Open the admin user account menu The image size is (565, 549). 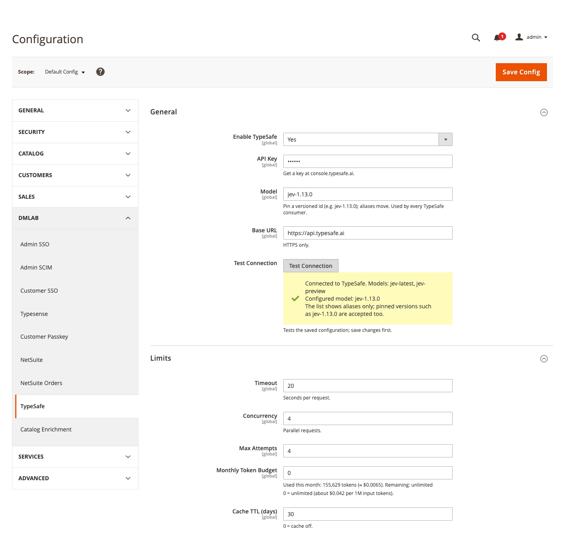(531, 37)
